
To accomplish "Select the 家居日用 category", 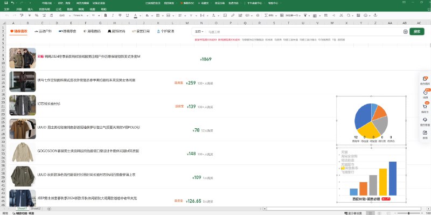I will coord(141,31).
